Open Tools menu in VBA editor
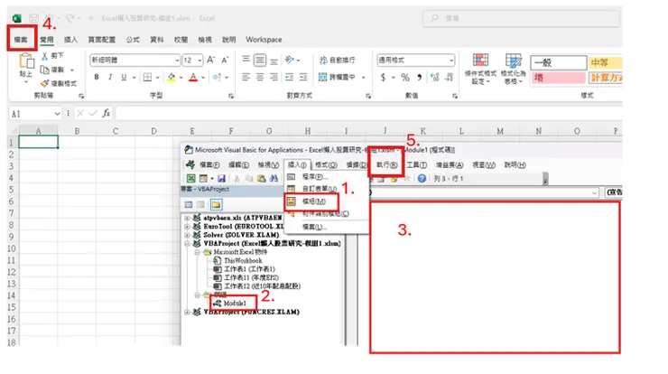Image resolution: width=668 pixels, height=374 pixels. [x=416, y=164]
